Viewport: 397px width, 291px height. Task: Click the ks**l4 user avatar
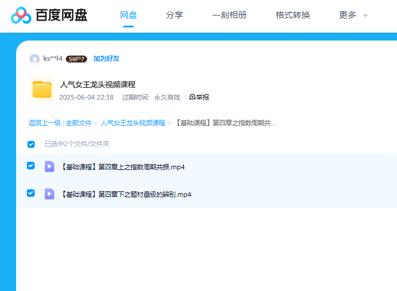coord(35,58)
